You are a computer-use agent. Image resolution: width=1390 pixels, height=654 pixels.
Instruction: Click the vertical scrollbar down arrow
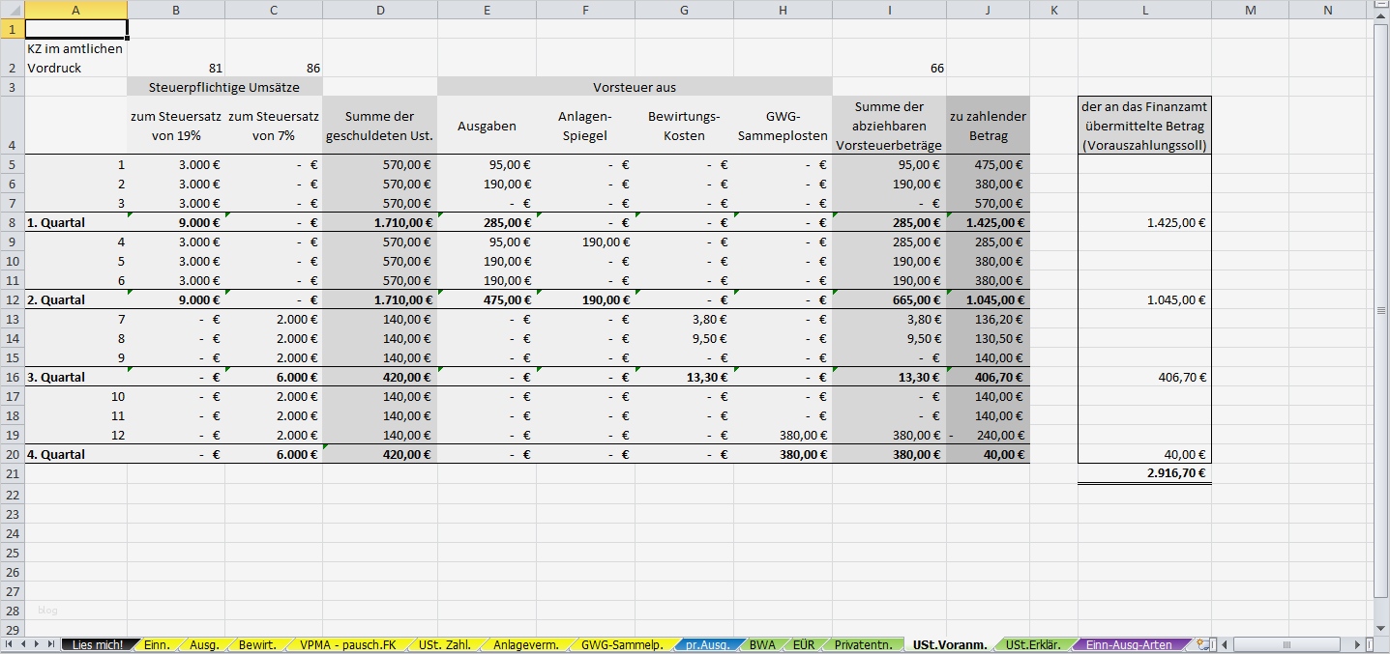click(x=1381, y=626)
